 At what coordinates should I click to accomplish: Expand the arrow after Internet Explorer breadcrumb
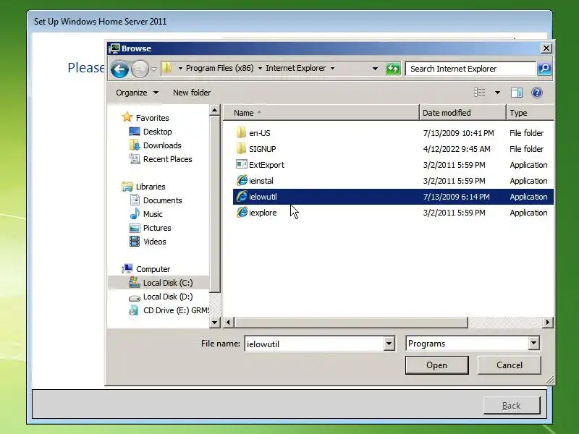pyautogui.click(x=332, y=68)
